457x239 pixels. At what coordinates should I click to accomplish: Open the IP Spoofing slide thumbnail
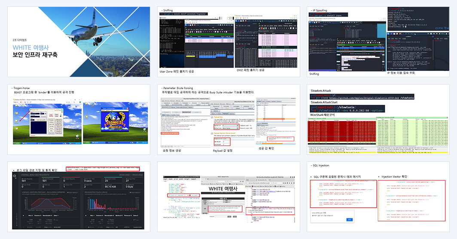[378, 42]
